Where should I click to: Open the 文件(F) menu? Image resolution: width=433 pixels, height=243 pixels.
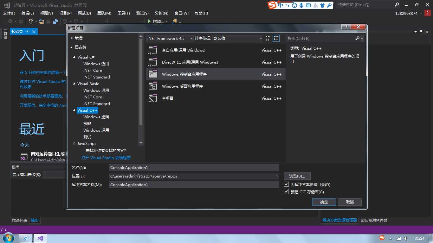pos(9,13)
